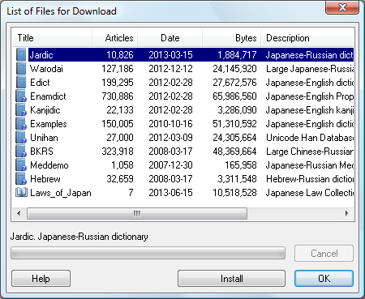Image resolution: width=365 pixels, height=299 pixels.
Task: Click the Edict book icon
Action: 21,83
